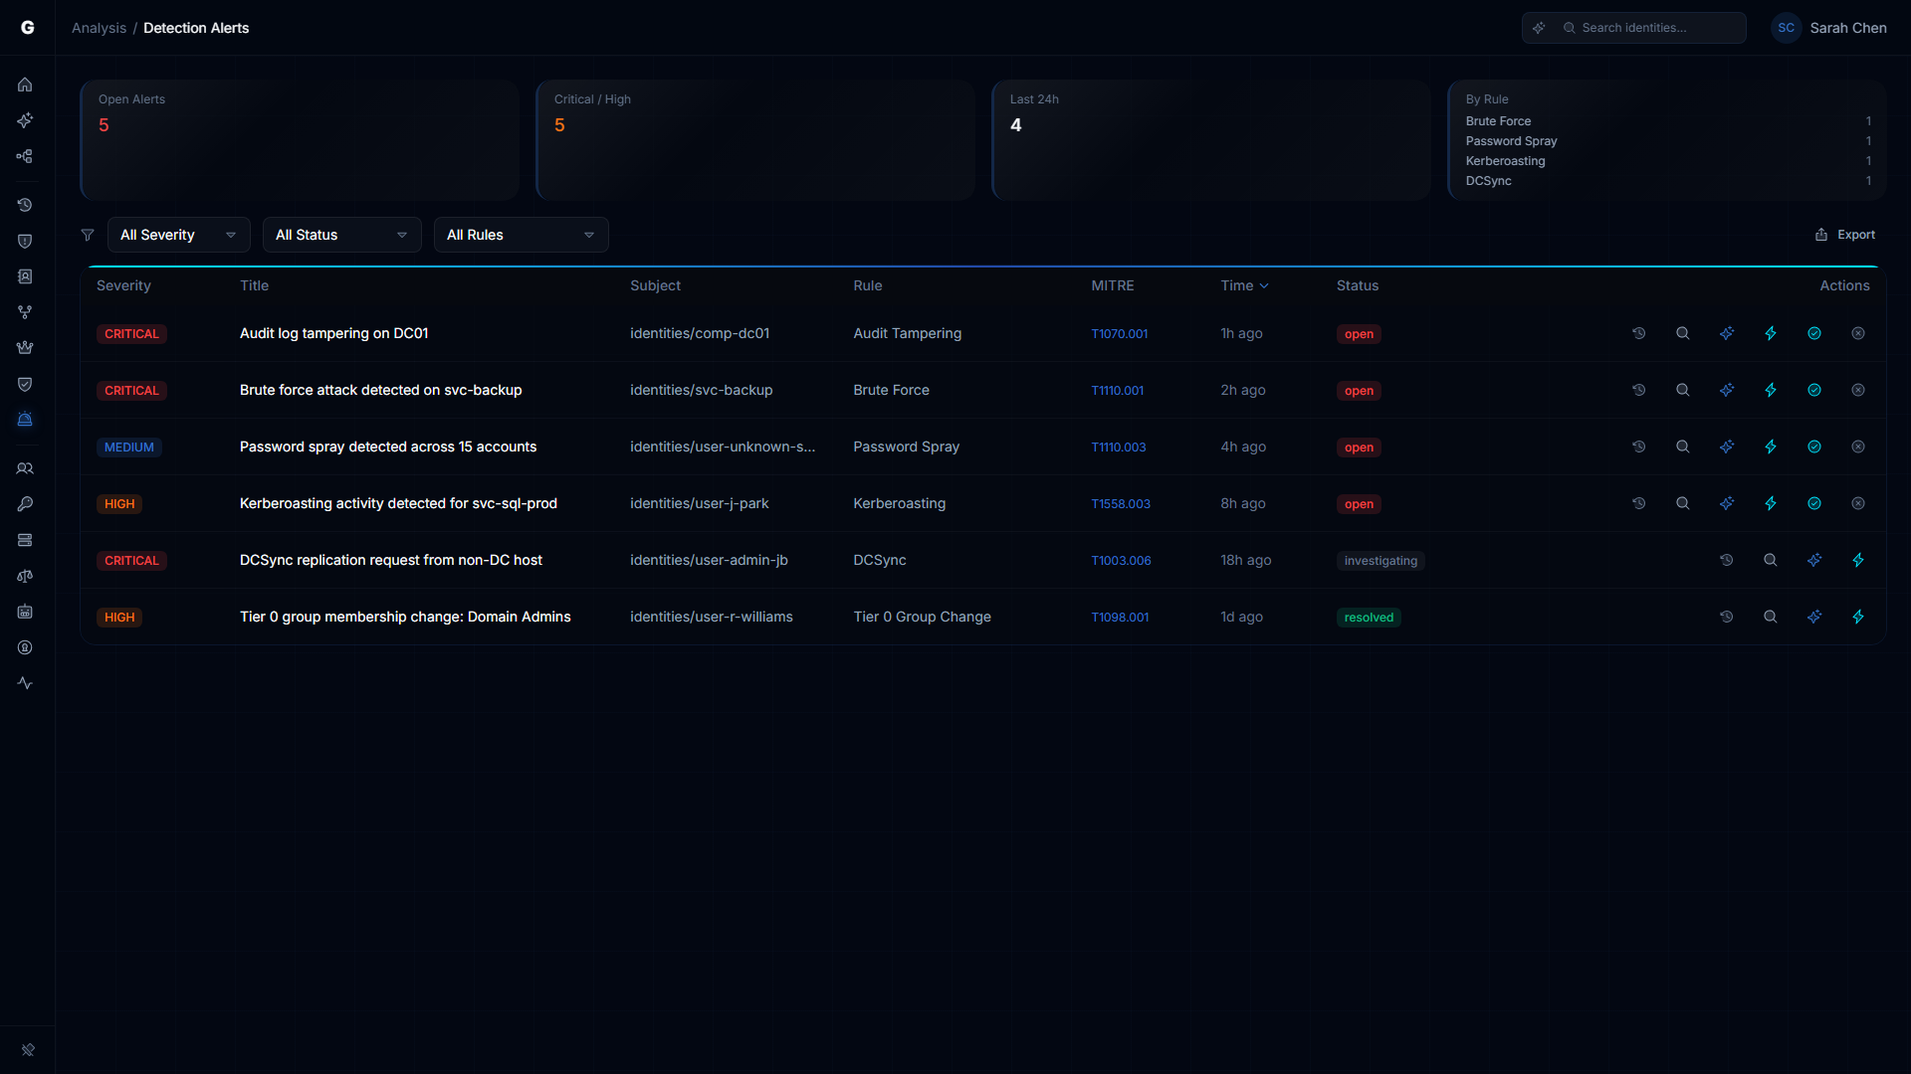This screenshot has width=1911, height=1074.
Task: Open the identity graph view in the sidebar
Action: pos(25,156)
